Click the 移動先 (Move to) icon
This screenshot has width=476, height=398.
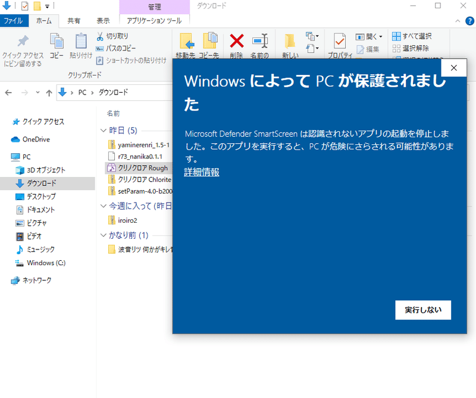click(x=186, y=42)
